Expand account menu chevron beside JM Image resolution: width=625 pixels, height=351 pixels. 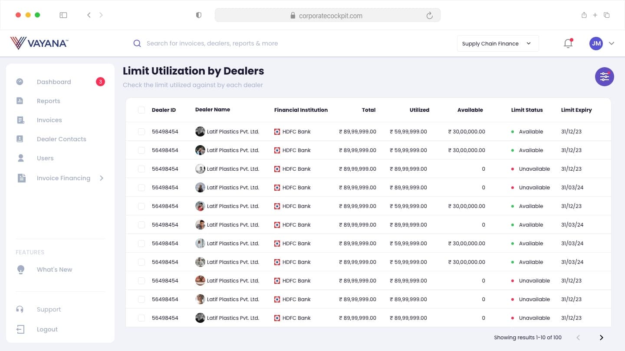click(612, 43)
